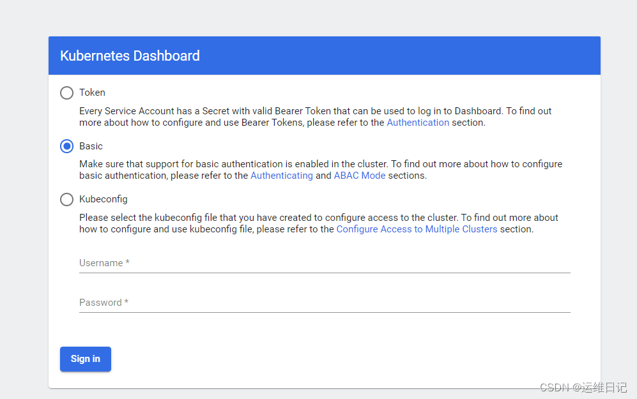Click the Kubernetes Dashboard title

tap(130, 56)
